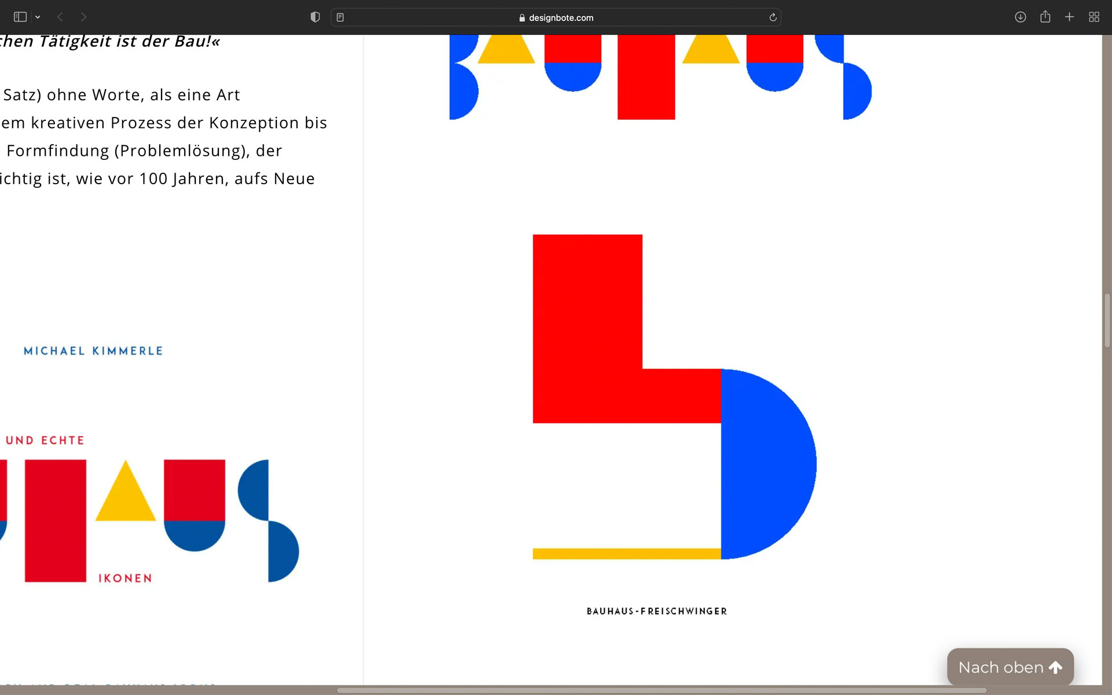Screen dimensions: 1112x695
Task: Click the Bauhaus-Freischwinger chair graphic
Action: [674, 397]
